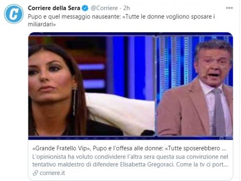Open the corriere.it domain link
This screenshot has width=241, height=181.
[52, 173]
